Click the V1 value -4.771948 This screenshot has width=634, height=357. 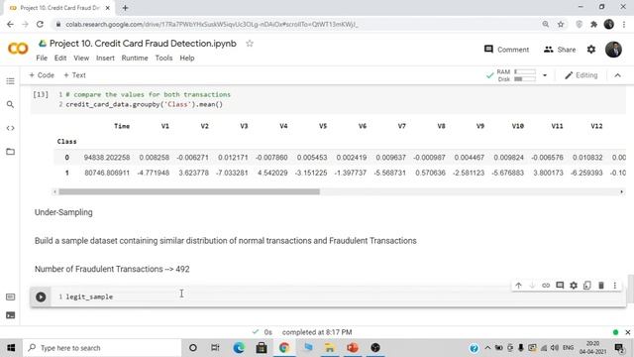154,173
